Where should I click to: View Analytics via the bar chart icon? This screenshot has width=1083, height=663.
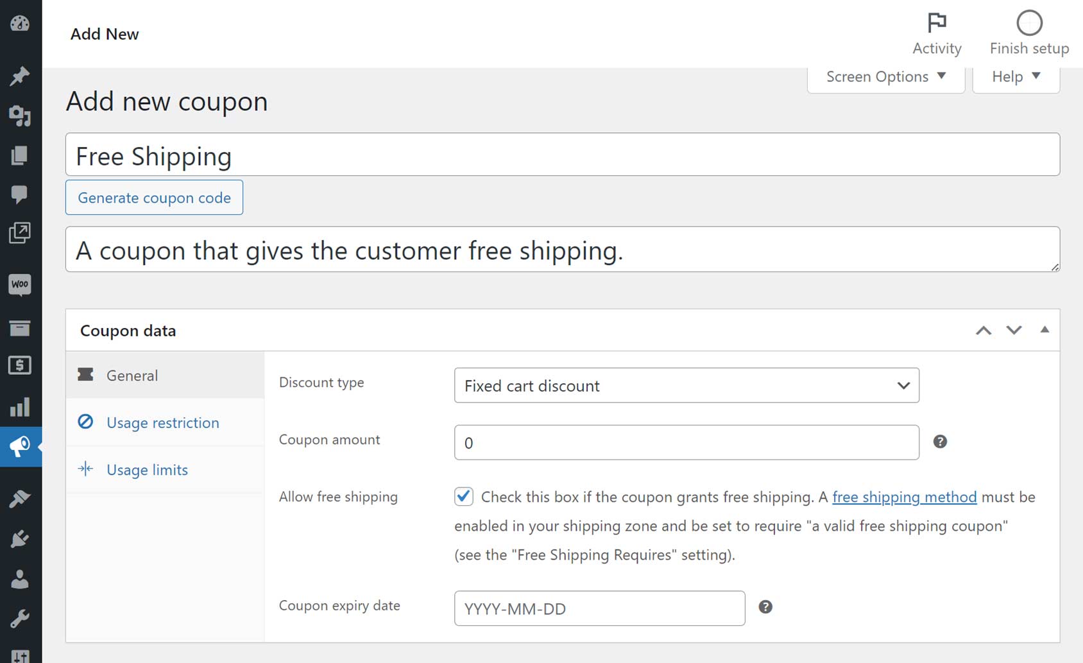point(21,406)
